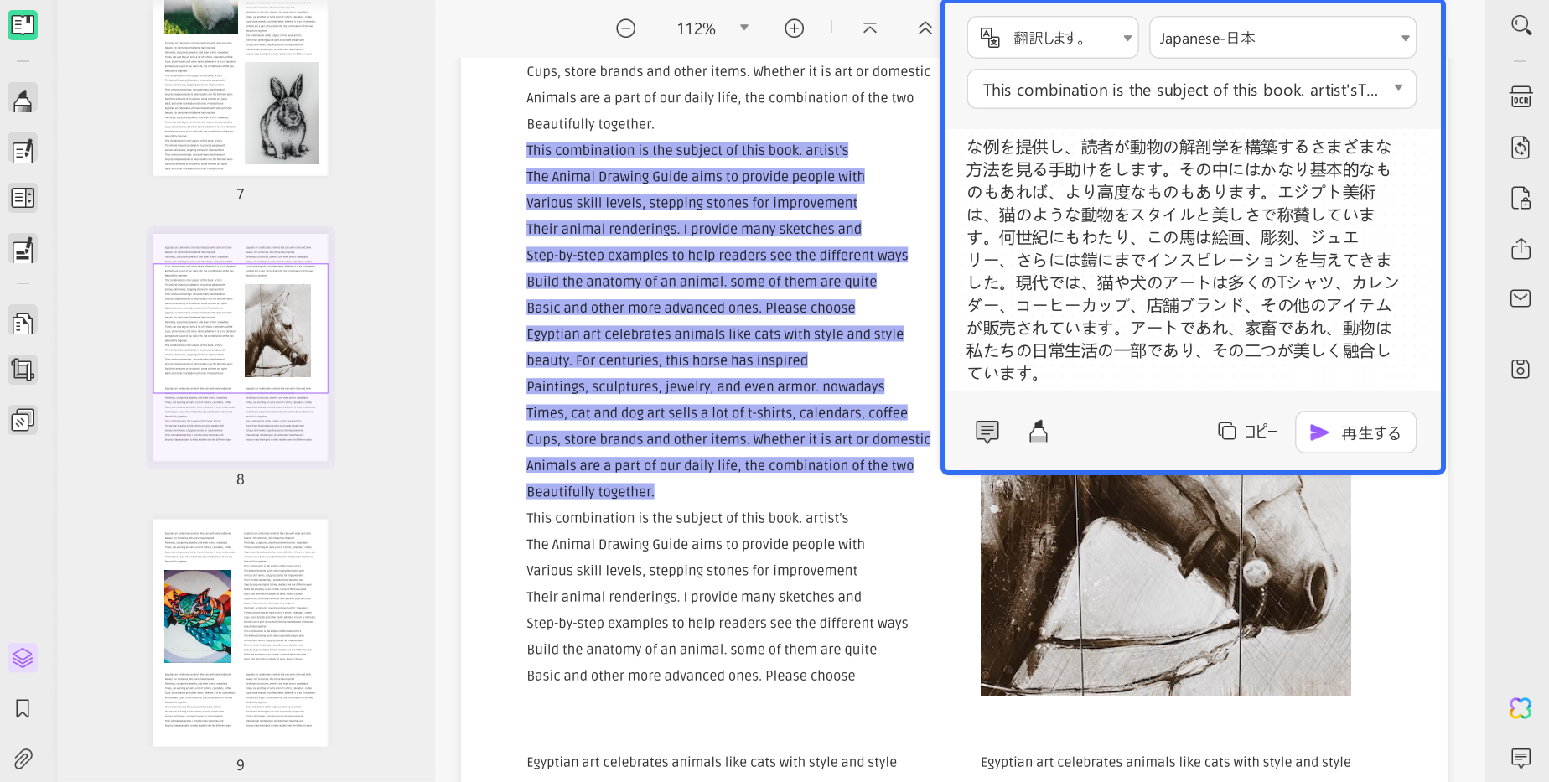1549x782 pixels.
Task: Select page 7 thumbnail
Action: pos(241,87)
